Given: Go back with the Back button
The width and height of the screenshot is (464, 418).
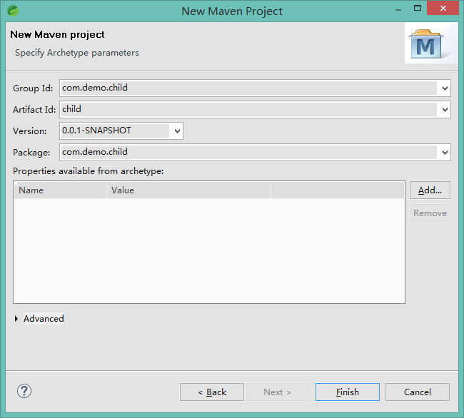Looking at the screenshot, I should [212, 392].
